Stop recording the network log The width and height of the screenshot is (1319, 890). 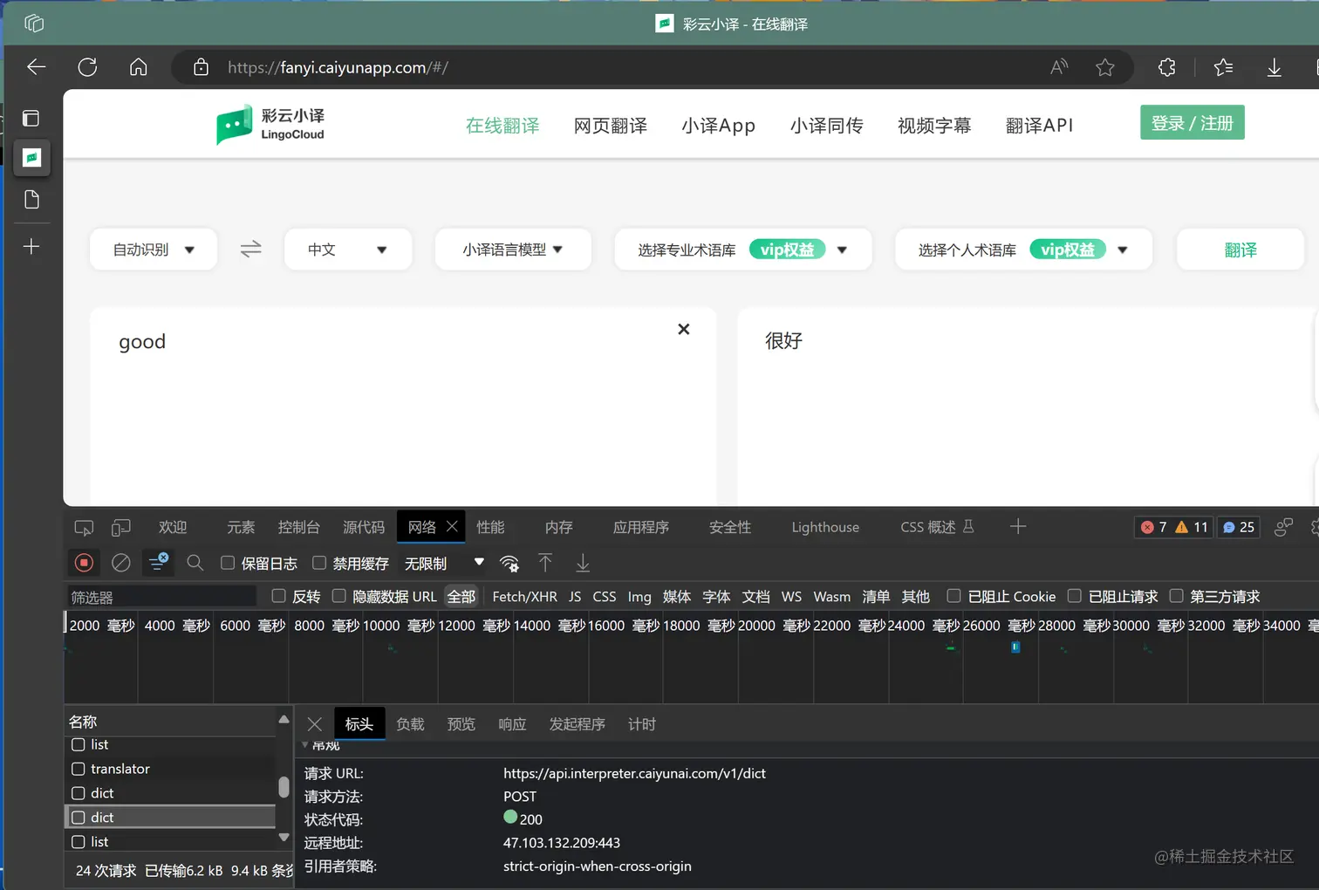pos(83,563)
